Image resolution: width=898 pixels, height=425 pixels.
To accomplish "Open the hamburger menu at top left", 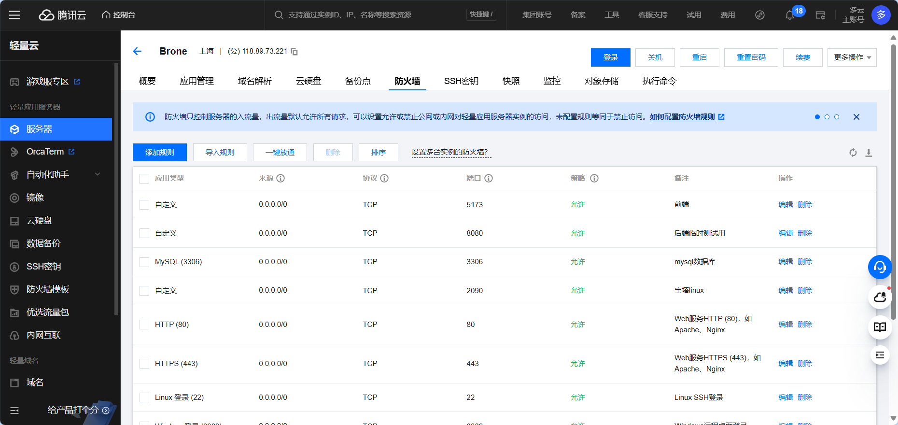I will [x=14, y=15].
